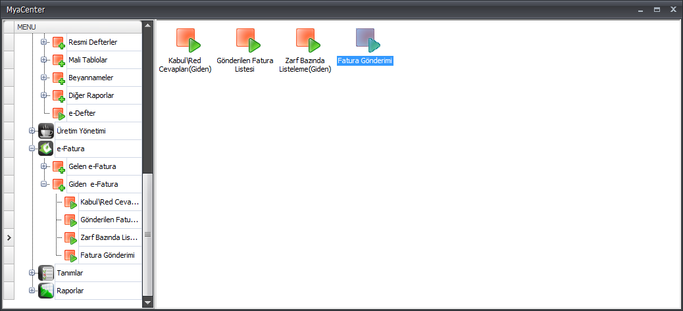Expand the Raporlar node
The height and width of the screenshot is (311, 683).
[32, 291]
